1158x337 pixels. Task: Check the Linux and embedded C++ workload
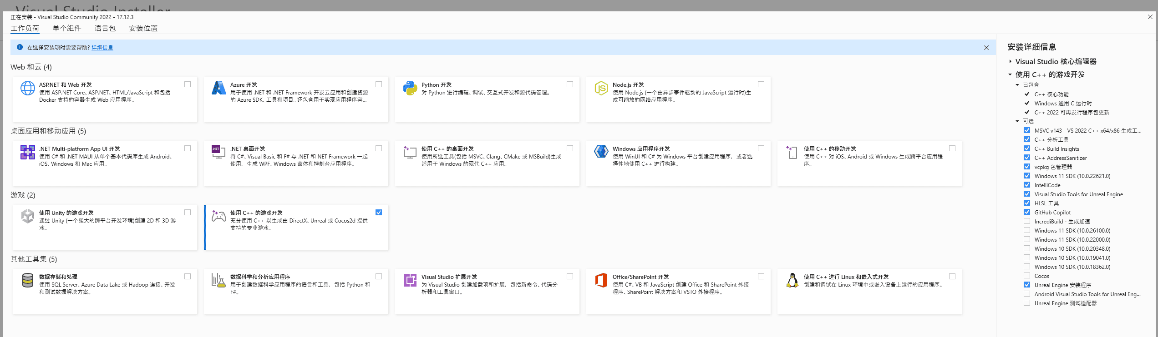coord(952,277)
